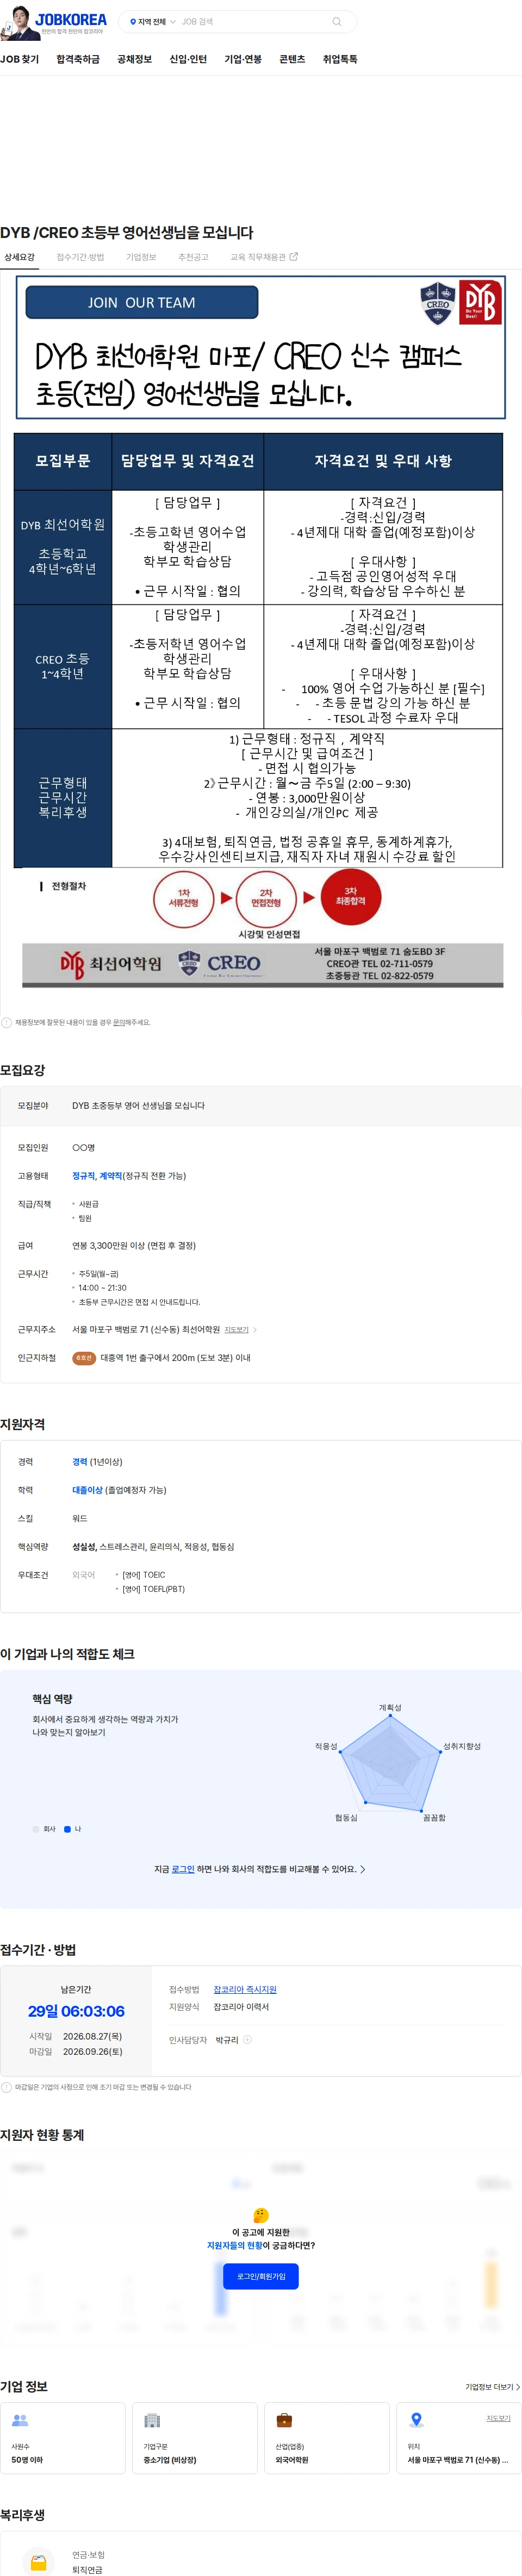Open the 교육 직무채용관 external link
The height and width of the screenshot is (2576, 522).
point(264,257)
